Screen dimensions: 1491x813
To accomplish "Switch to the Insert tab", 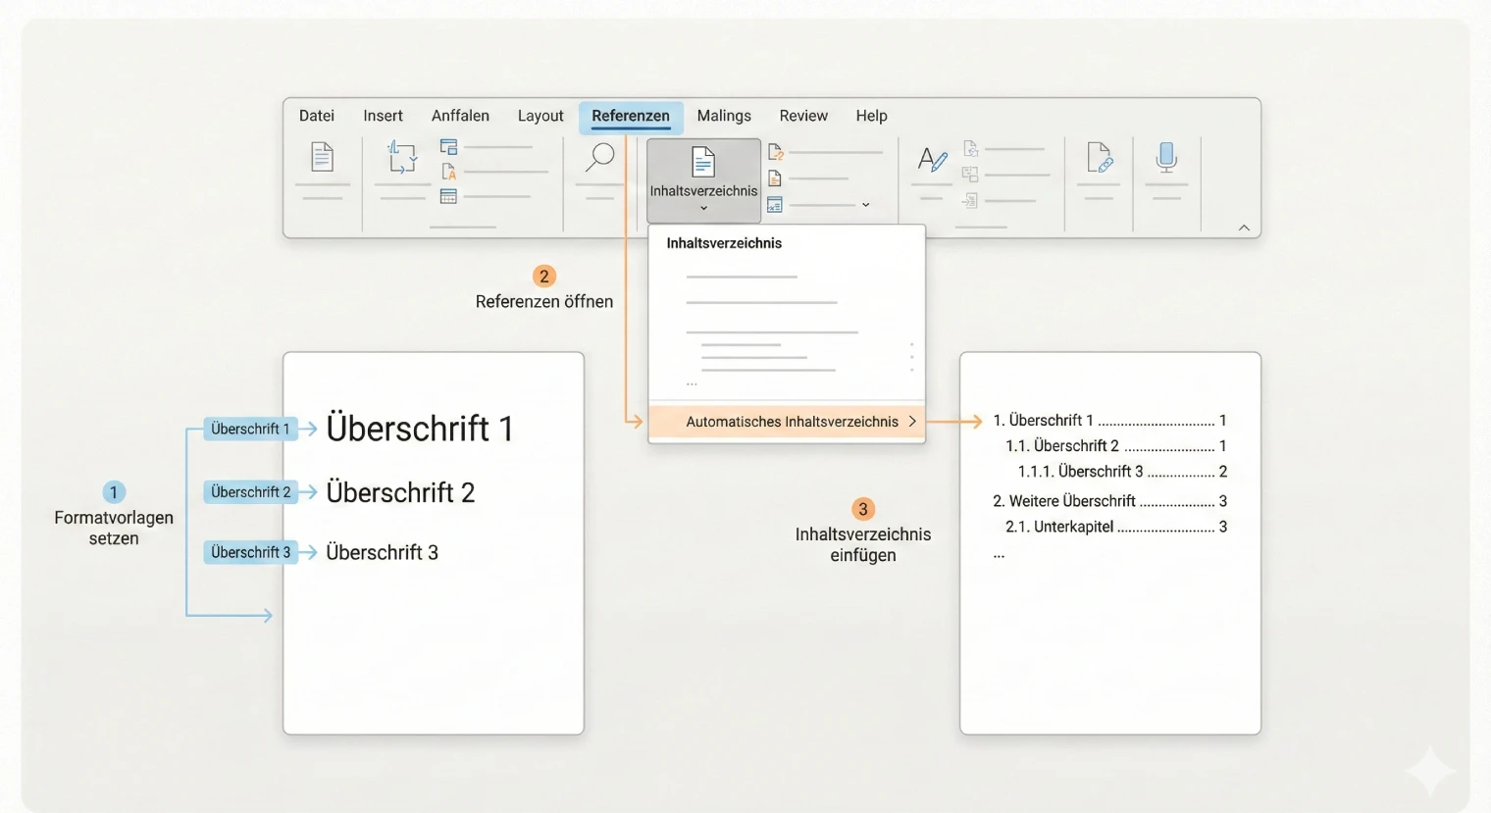I will tap(383, 116).
